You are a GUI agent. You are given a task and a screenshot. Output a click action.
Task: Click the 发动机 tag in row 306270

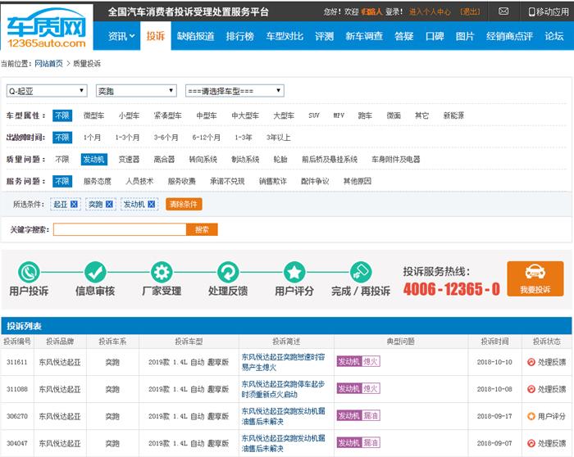point(348,416)
